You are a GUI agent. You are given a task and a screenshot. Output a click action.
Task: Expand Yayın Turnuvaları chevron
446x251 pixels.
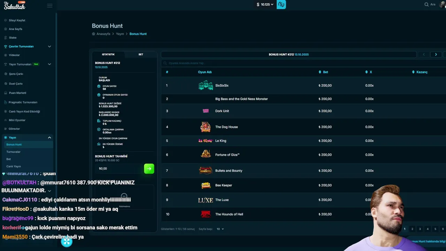click(x=49, y=64)
